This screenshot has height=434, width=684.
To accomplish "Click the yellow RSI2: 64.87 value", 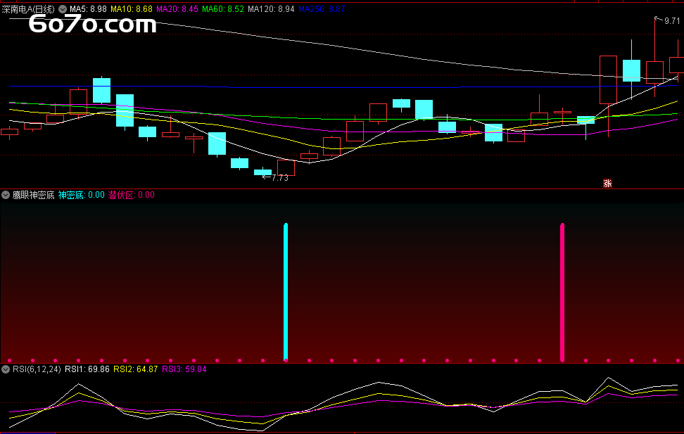I will click(136, 369).
